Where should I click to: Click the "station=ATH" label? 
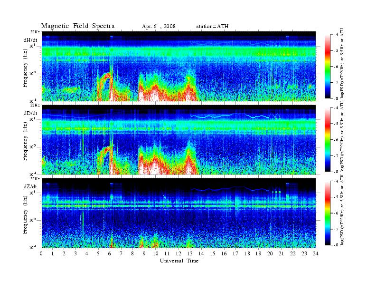[212, 27]
